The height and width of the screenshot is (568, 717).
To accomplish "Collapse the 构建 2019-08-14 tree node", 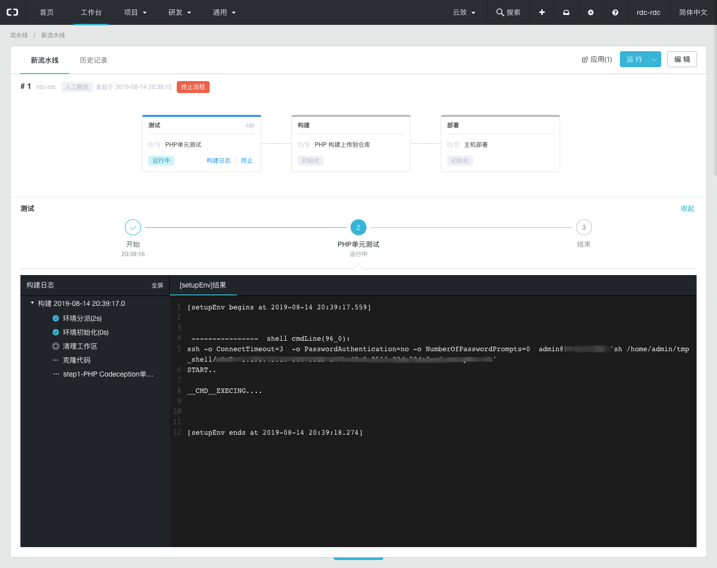I will point(32,303).
